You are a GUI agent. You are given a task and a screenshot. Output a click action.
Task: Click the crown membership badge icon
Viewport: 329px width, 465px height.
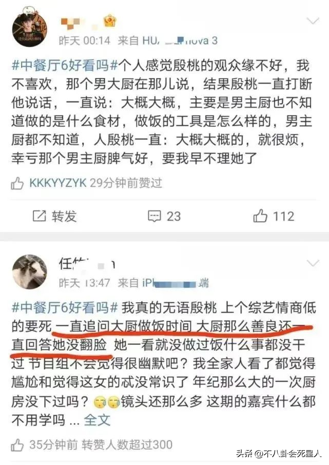pos(110,21)
